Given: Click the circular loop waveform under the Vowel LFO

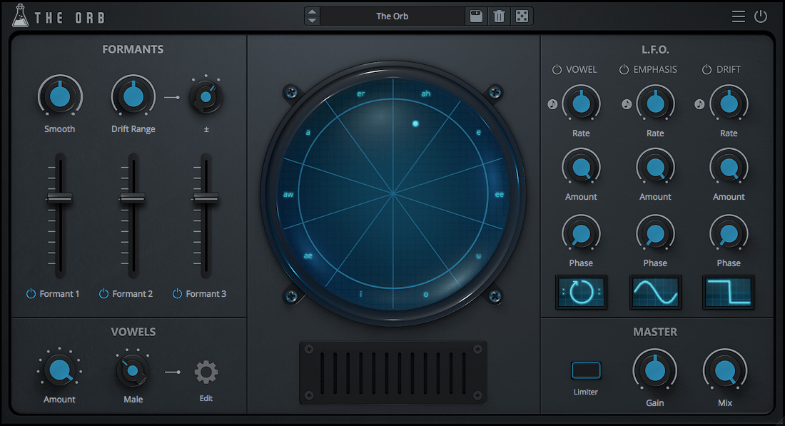Looking at the screenshot, I should (x=581, y=292).
